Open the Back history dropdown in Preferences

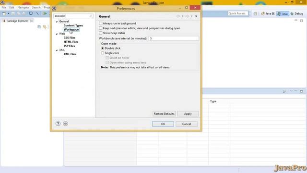(182, 16)
